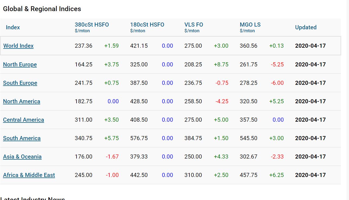Select Africa & Middle East 380cSt price 245.00
This screenshot has height=200, width=349.
(84, 175)
